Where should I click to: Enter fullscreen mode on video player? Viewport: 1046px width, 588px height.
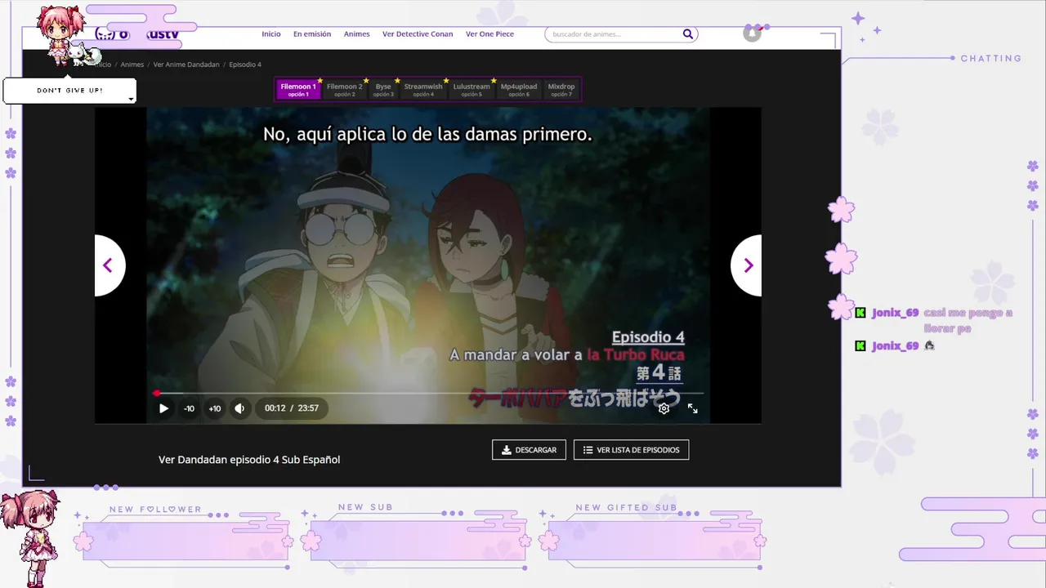692,408
